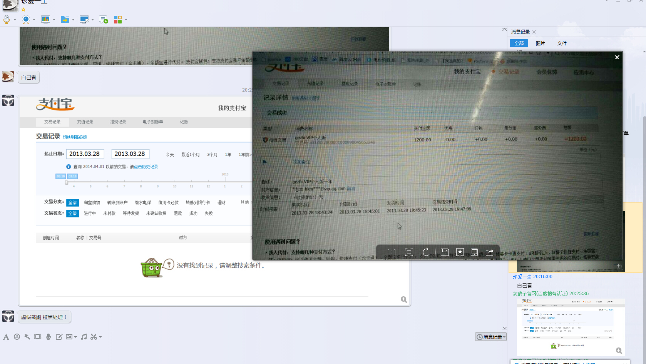
Task: Open the handwriting input pad icon
Action: pyautogui.click(x=59, y=337)
